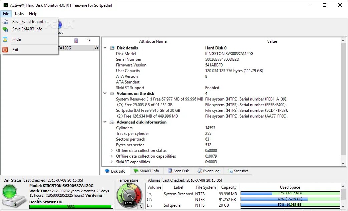This screenshot has height=211, width=348.
Task: Click the Disk details drive icon
Action: tap(112, 48)
